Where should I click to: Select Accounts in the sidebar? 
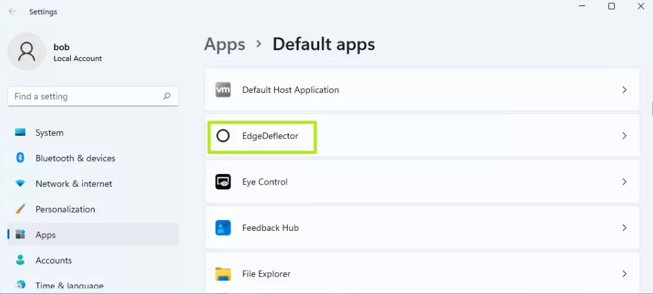53,261
